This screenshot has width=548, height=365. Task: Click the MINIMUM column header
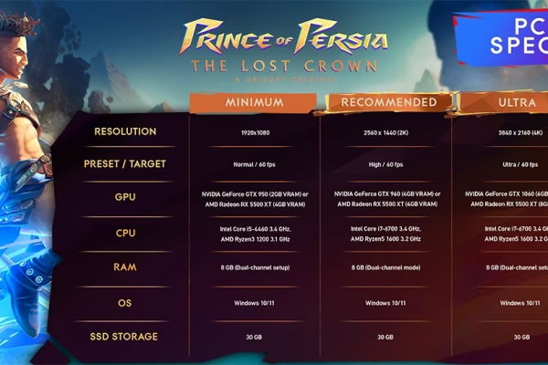pyautogui.click(x=254, y=102)
